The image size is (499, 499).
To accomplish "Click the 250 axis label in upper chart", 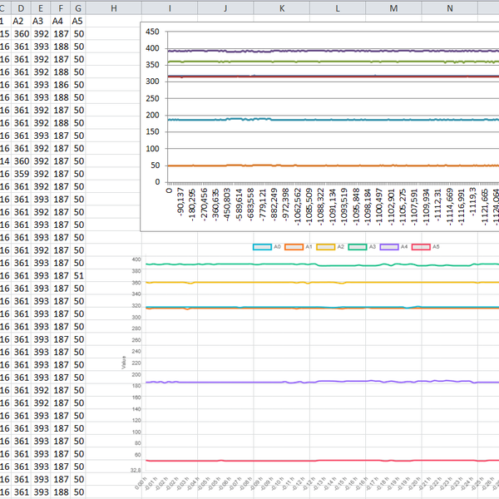I will coord(152,98).
